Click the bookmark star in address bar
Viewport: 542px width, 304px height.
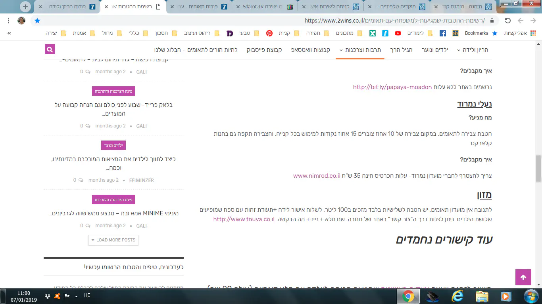[x=37, y=21]
